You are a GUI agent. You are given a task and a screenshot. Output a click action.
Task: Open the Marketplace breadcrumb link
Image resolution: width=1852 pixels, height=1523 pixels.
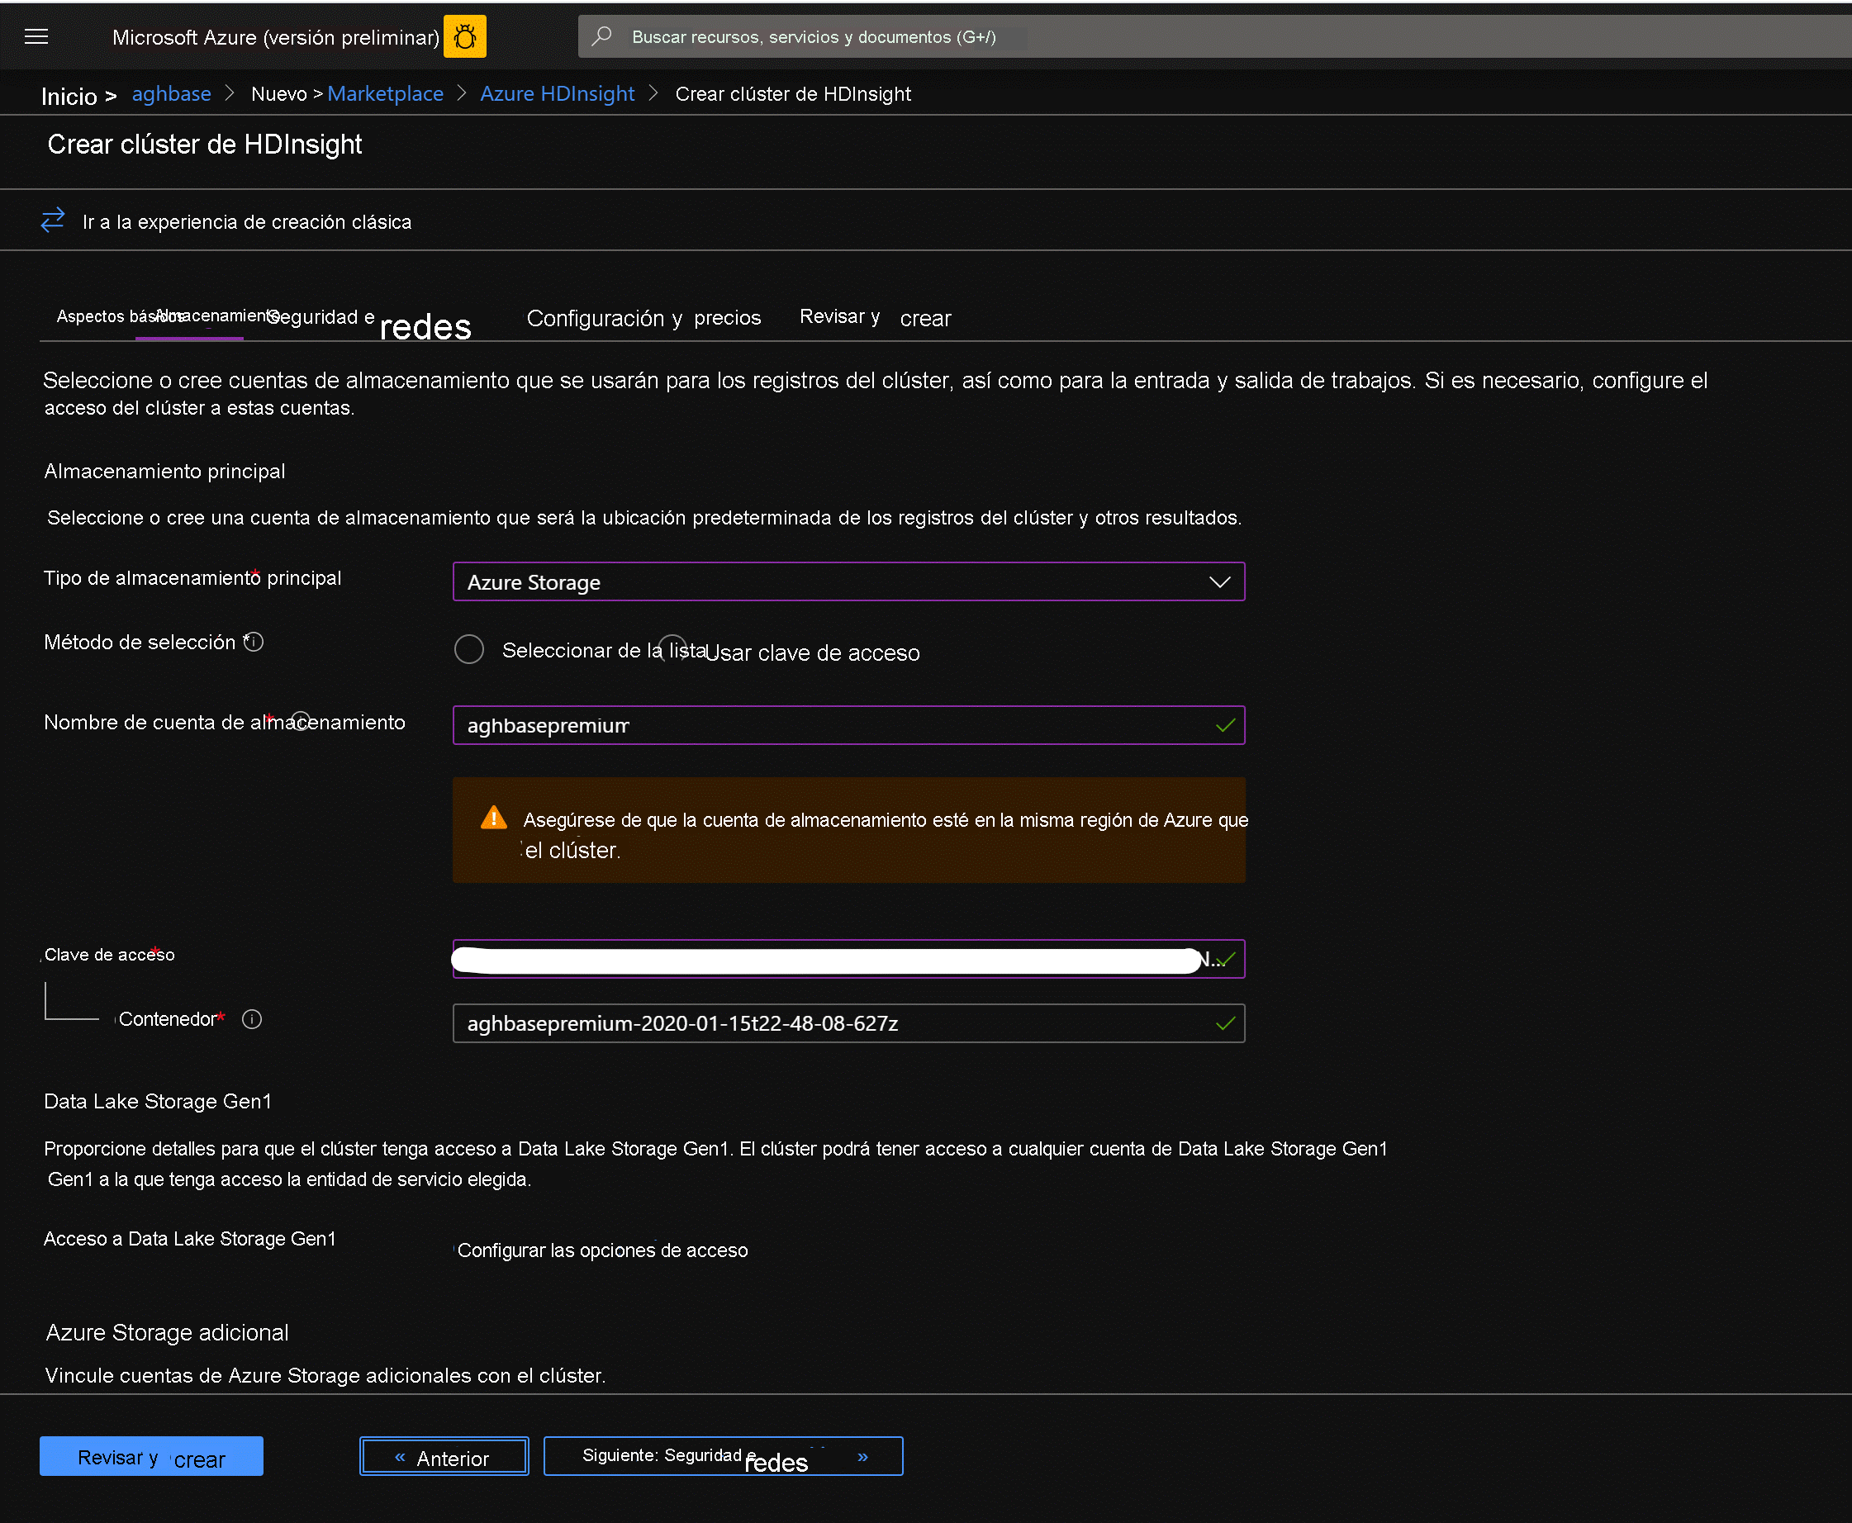385,94
